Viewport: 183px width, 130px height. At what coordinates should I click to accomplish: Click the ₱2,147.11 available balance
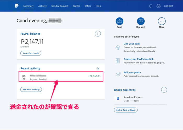(32, 41)
